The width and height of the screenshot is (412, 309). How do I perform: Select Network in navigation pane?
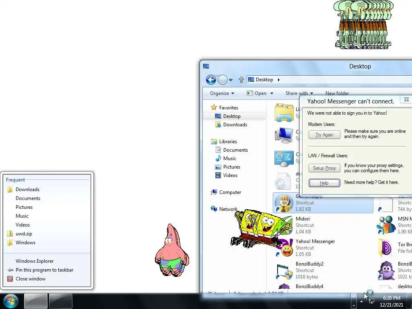(228, 209)
